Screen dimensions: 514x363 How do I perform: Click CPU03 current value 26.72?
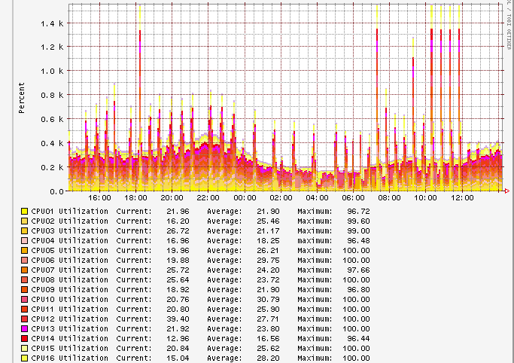click(x=178, y=231)
